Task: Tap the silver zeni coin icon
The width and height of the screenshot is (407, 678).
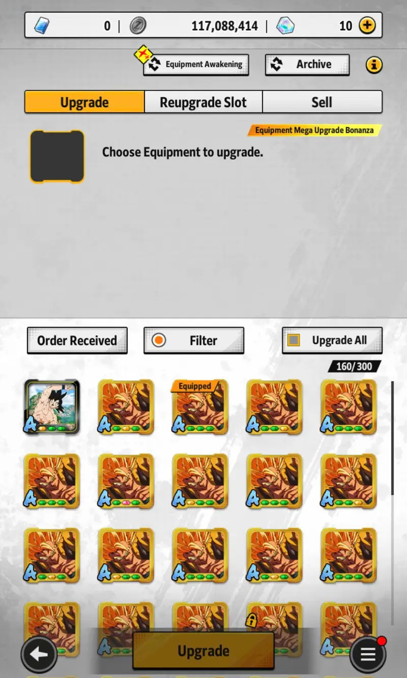Action: click(137, 25)
